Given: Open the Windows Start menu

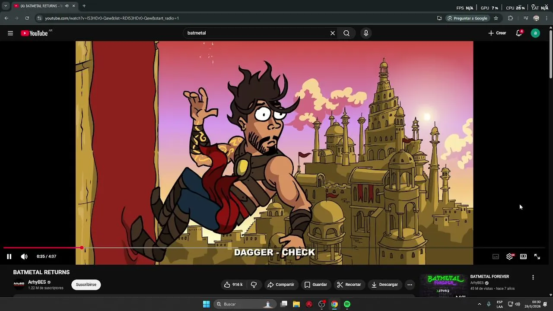Looking at the screenshot, I should tap(206, 304).
